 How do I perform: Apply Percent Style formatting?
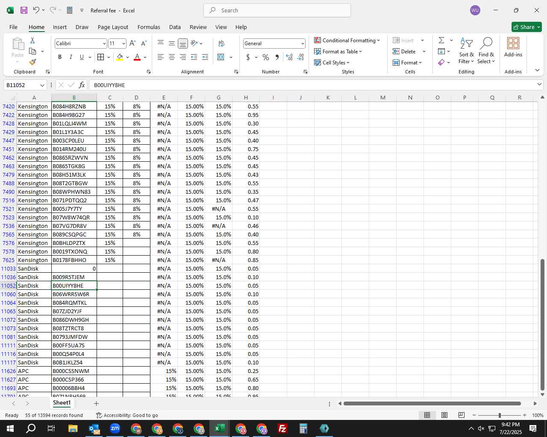tap(266, 57)
